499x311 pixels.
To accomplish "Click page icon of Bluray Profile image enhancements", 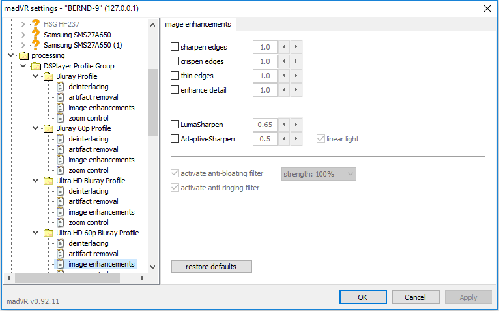I will click(61, 108).
